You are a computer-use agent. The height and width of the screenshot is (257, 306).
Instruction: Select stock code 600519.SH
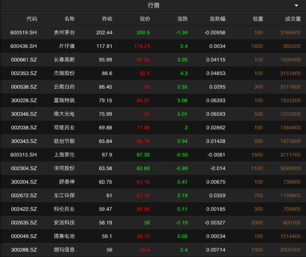24,32
